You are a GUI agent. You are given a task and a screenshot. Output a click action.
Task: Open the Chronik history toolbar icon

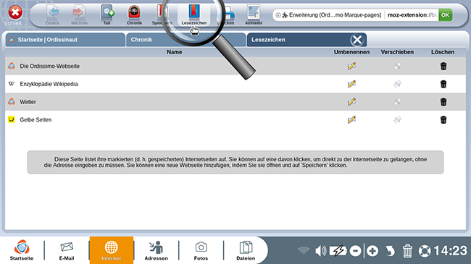click(134, 14)
